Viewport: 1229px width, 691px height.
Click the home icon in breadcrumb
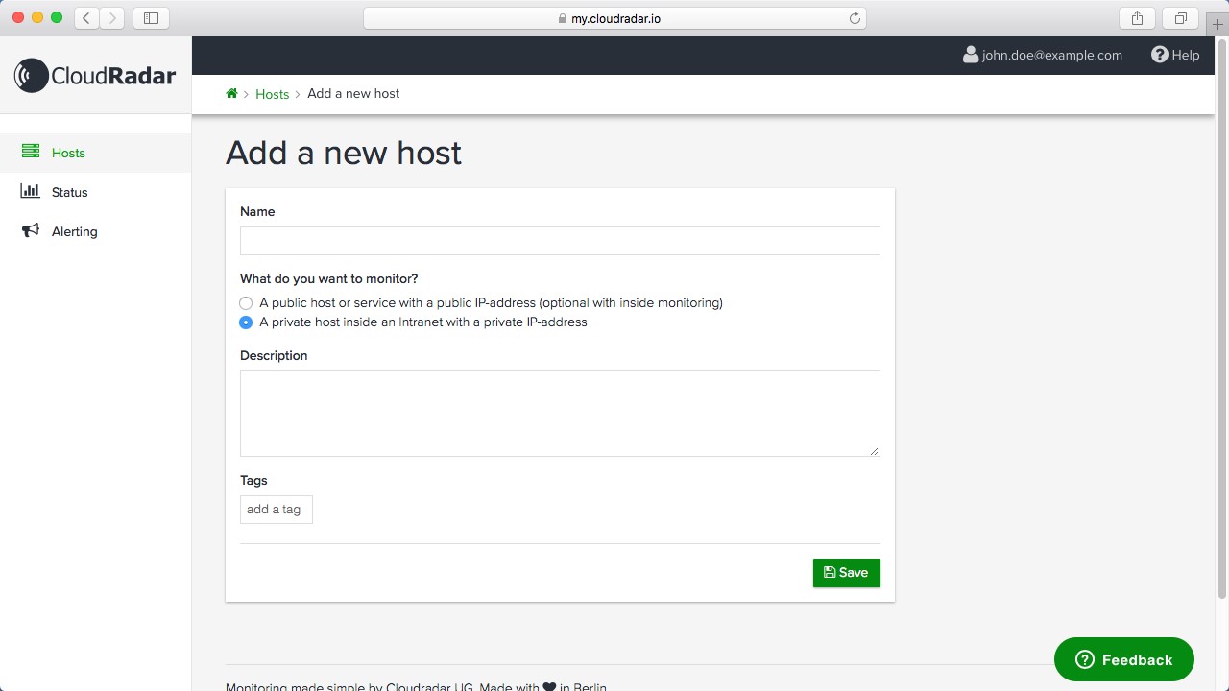coord(231,93)
